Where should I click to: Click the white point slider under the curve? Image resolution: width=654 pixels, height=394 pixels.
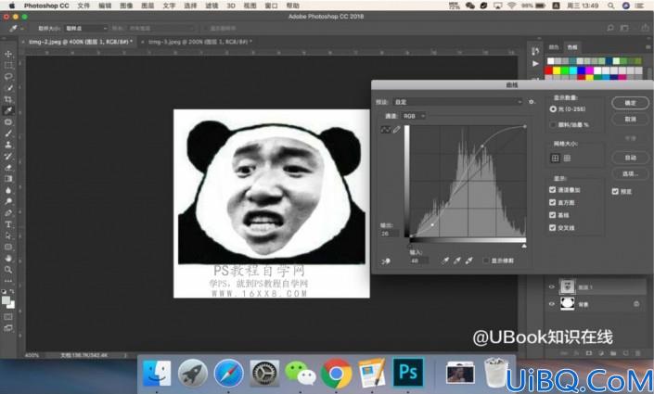[524, 246]
